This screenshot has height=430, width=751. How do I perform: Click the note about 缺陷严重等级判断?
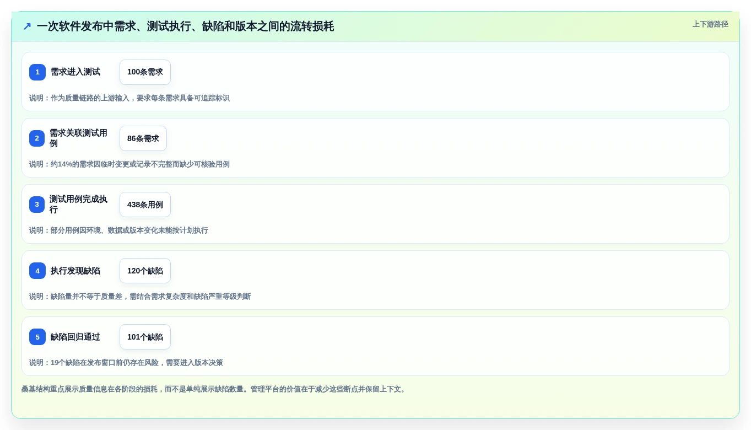140,297
